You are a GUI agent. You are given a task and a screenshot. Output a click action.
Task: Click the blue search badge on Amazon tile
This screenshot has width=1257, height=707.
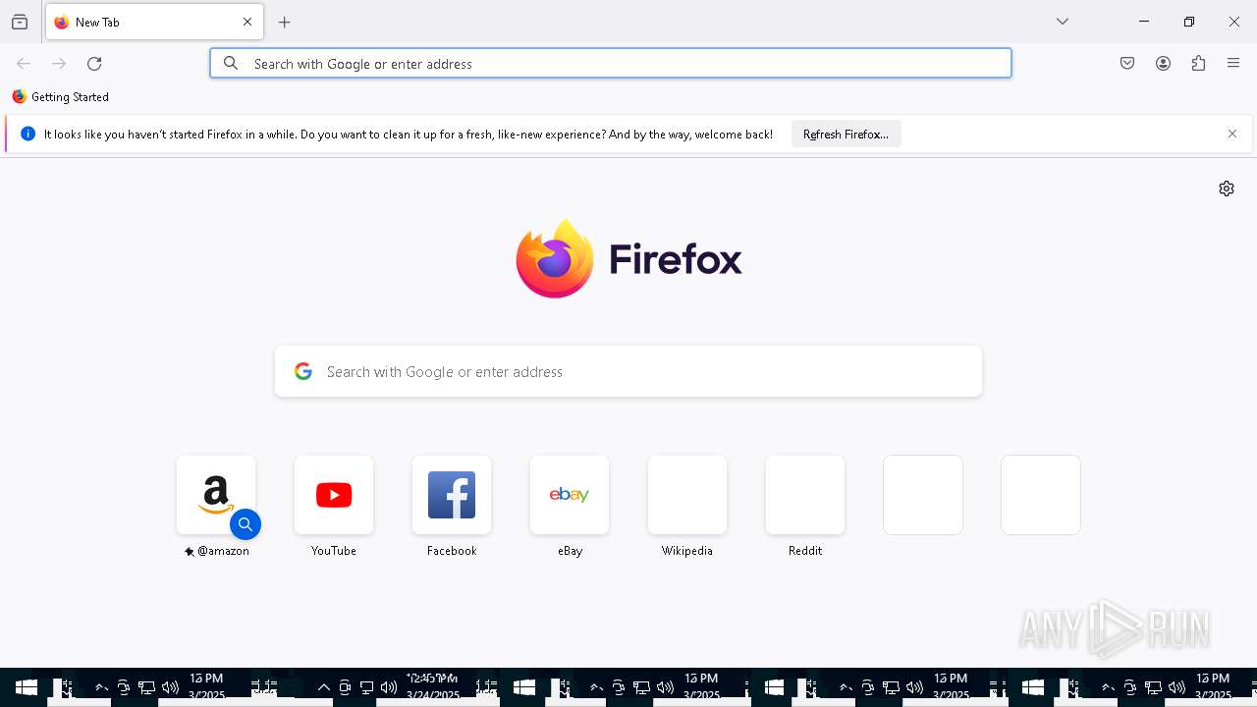click(x=246, y=525)
